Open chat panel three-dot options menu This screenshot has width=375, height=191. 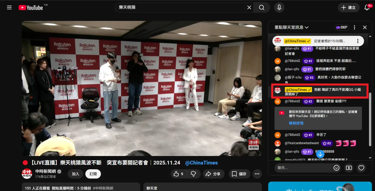coord(354,27)
